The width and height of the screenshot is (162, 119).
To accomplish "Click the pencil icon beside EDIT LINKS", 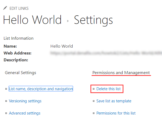I will [x=5, y=8].
